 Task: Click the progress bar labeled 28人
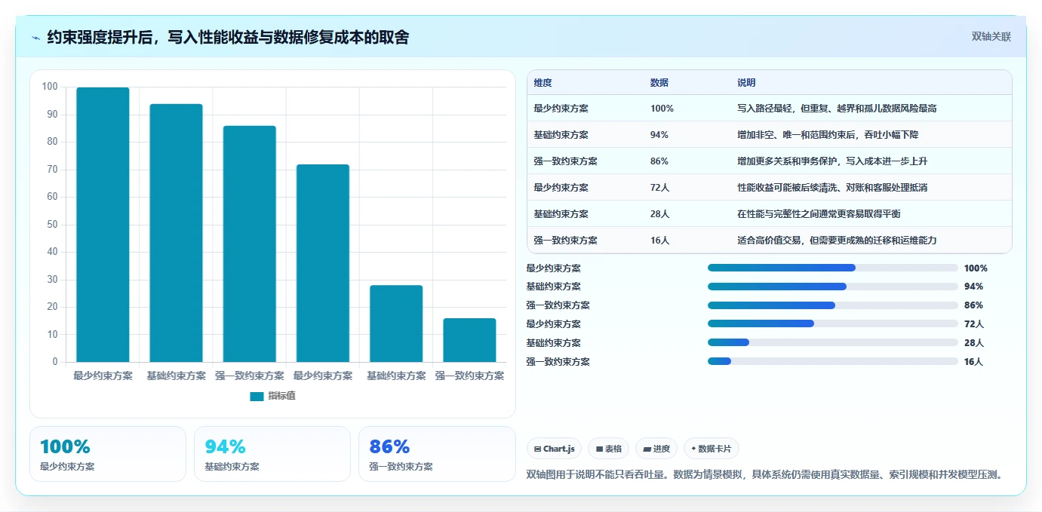click(x=833, y=342)
